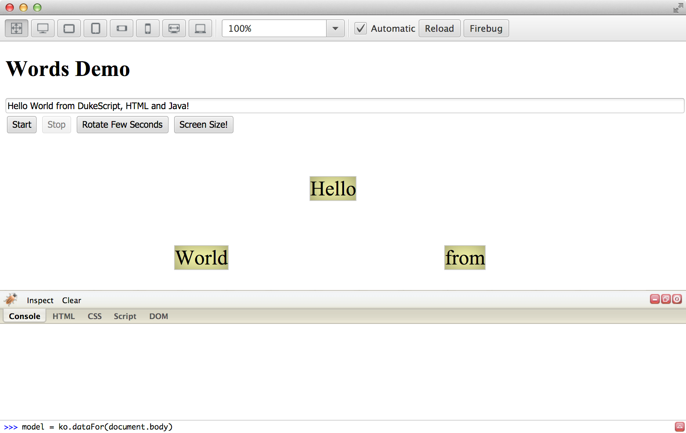Viewport: 686px width, 433px height.
Task: Choose the portrait tablet screen size icon
Action: (x=95, y=28)
